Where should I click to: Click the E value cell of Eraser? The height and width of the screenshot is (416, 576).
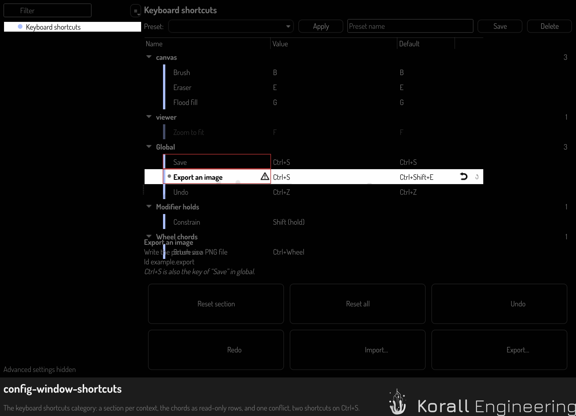tap(275, 87)
